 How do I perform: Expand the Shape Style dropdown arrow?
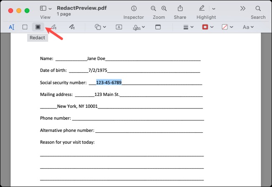[192, 27]
